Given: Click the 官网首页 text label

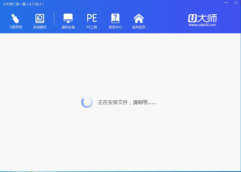Looking at the screenshot, I should [139, 27].
